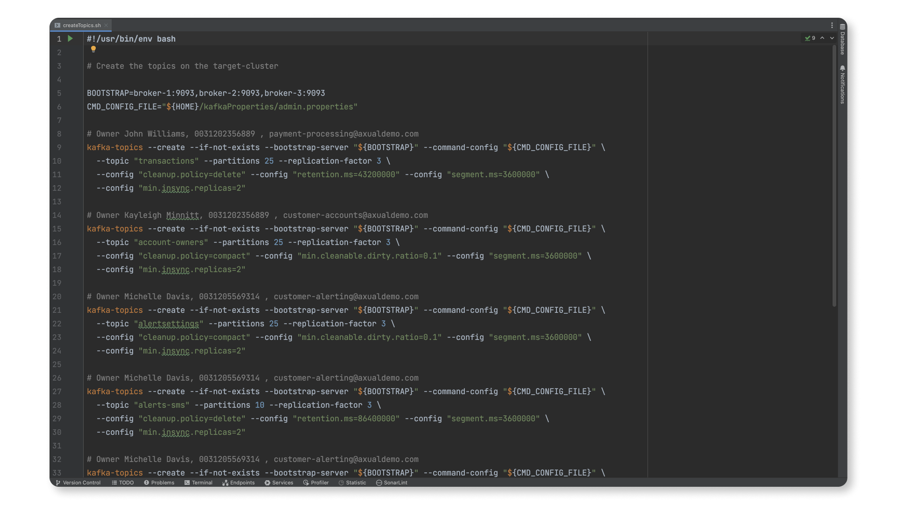Screen dimensions: 897x505
Task: Open the Endpoints tool window
Action: (238, 483)
